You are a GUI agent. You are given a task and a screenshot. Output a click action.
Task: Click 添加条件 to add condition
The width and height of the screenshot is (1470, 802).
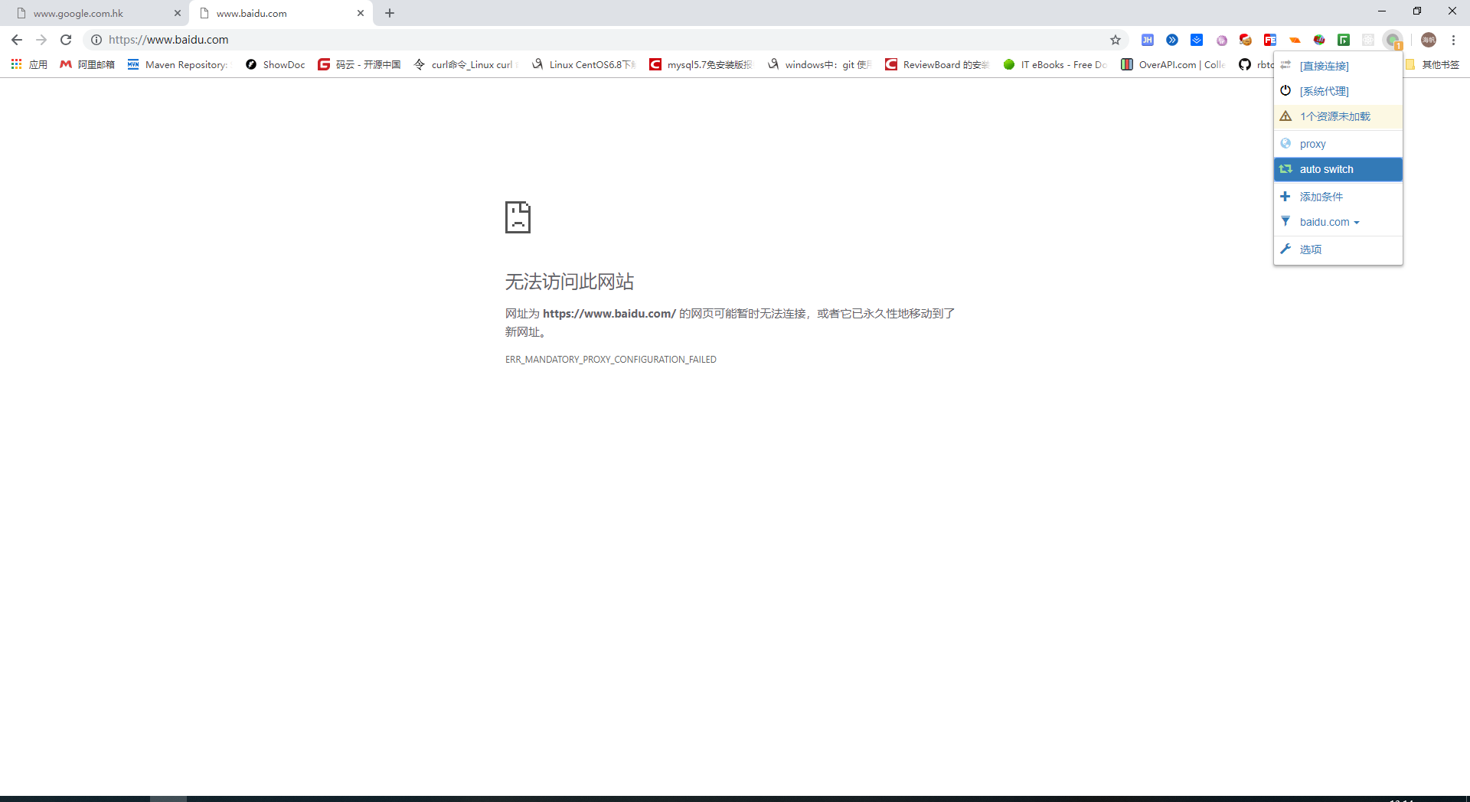pos(1338,197)
